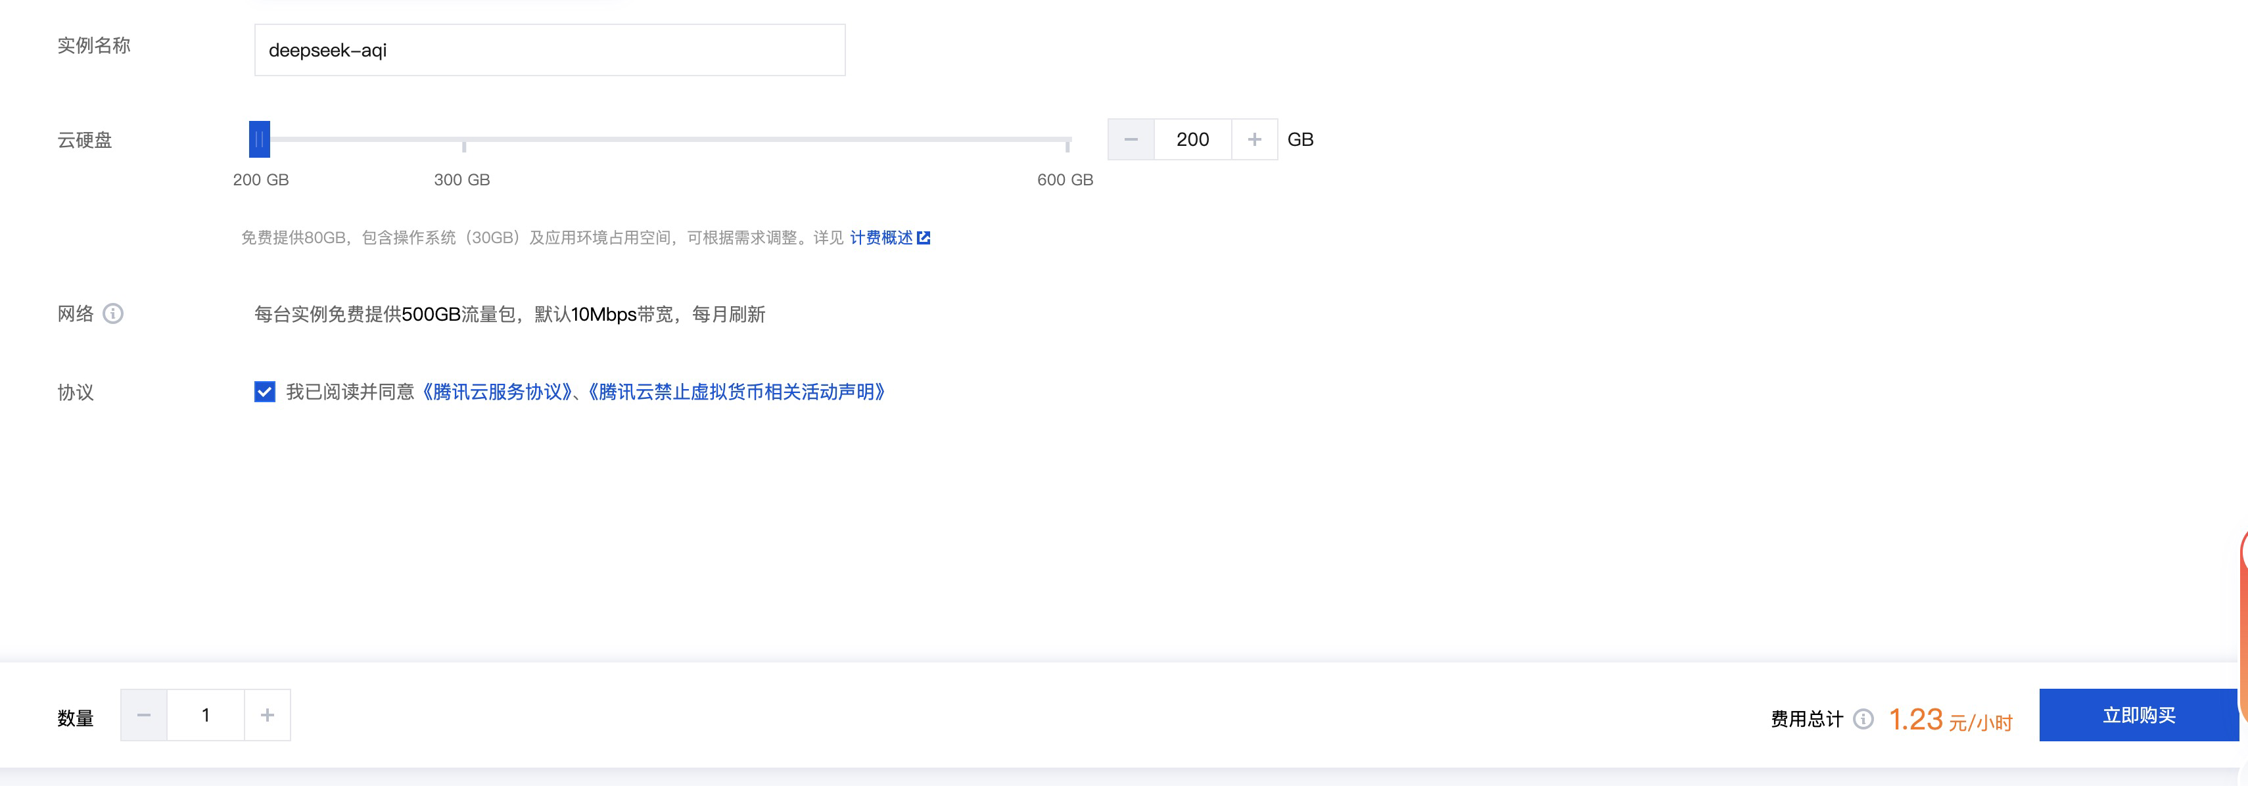2248x786 pixels.
Task: Click the instance name input showing deepseek-aqi
Action: pyautogui.click(x=549, y=50)
